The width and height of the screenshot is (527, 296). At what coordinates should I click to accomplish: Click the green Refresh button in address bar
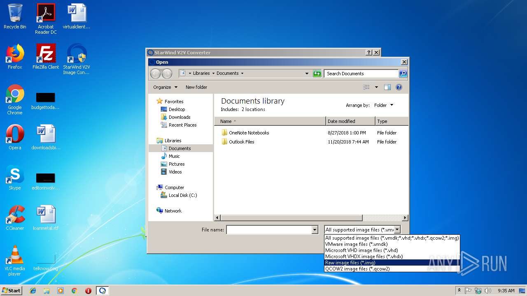click(317, 74)
